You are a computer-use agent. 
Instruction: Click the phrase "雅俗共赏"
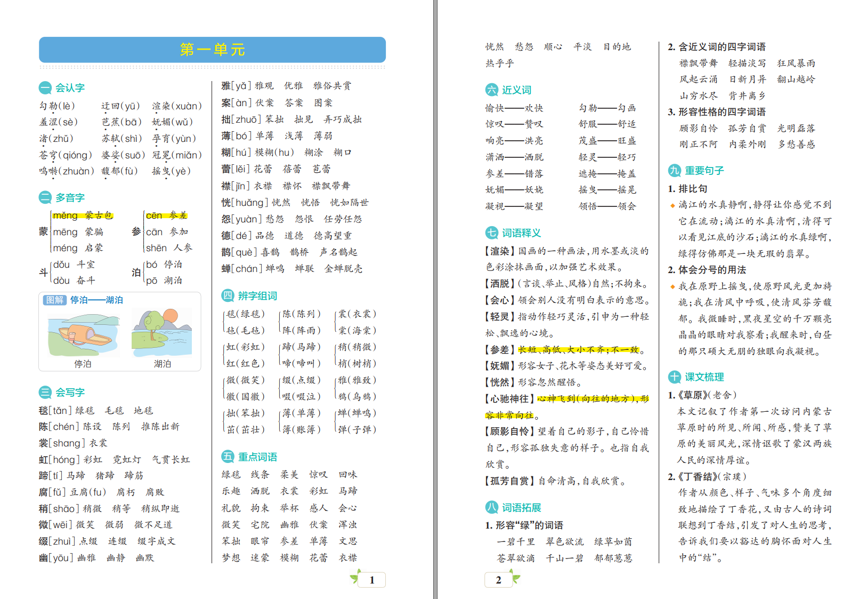333,86
